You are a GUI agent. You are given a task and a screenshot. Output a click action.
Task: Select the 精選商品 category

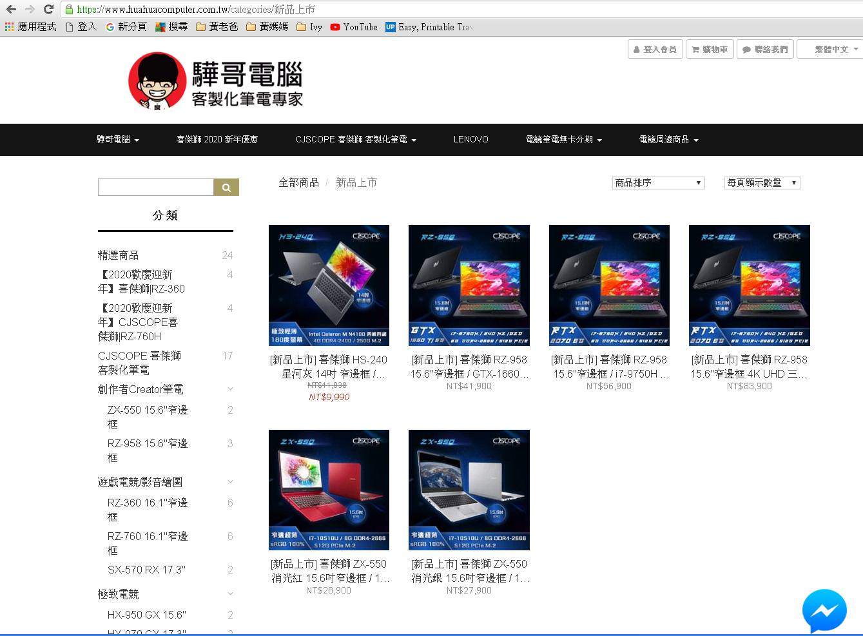click(118, 255)
